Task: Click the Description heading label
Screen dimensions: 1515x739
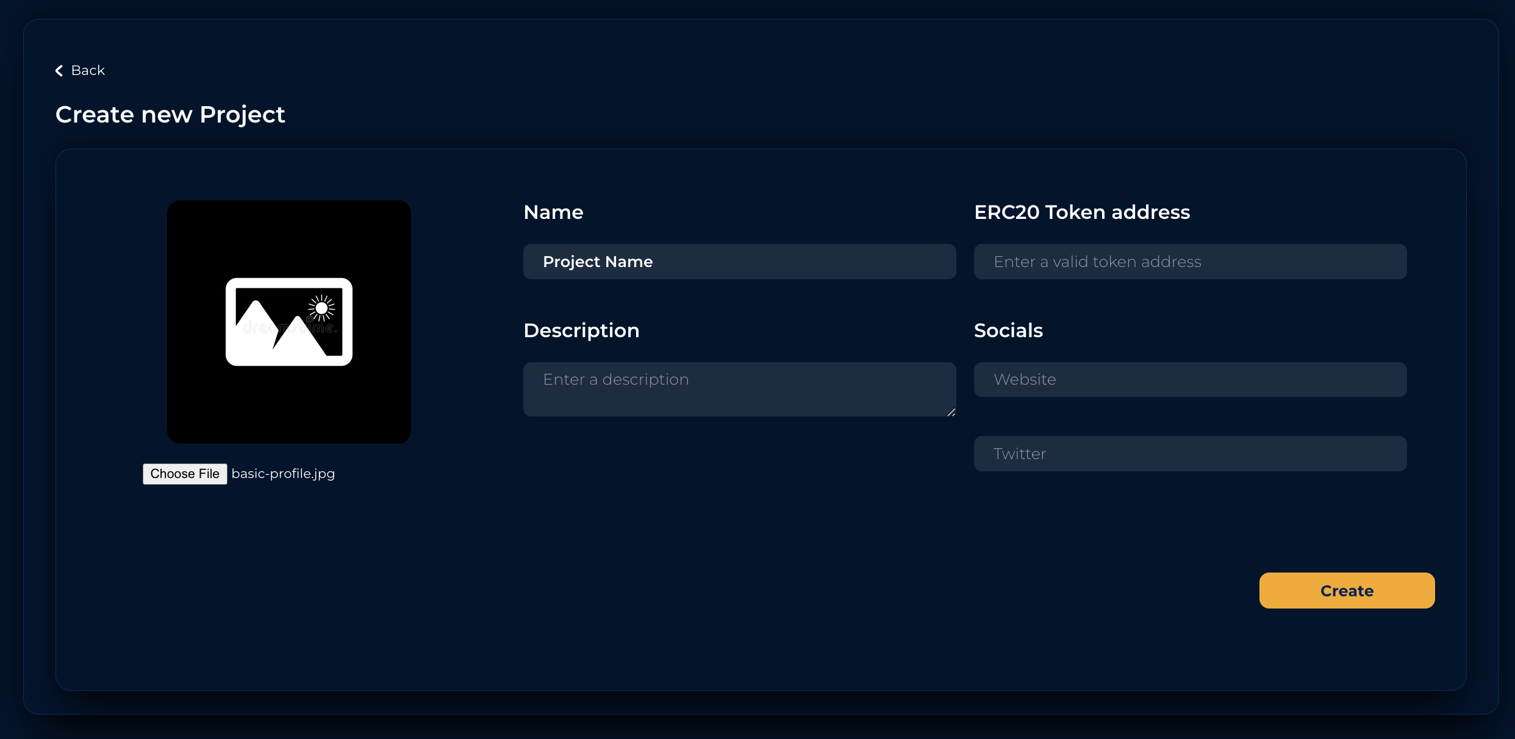Action: pos(581,330)
